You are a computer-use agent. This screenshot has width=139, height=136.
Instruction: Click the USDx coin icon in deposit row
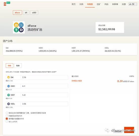[9, 104]
